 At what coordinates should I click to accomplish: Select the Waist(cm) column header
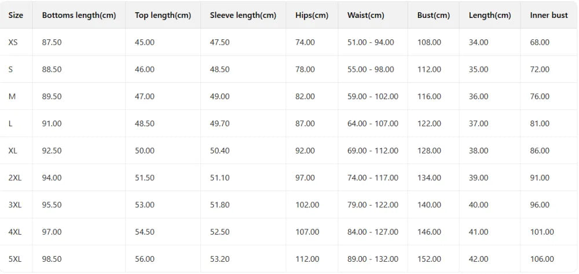[365, 16]
